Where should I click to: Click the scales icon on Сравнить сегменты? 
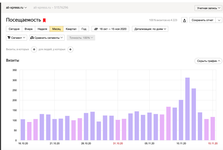pyautogui.click(x=32, y=38)
